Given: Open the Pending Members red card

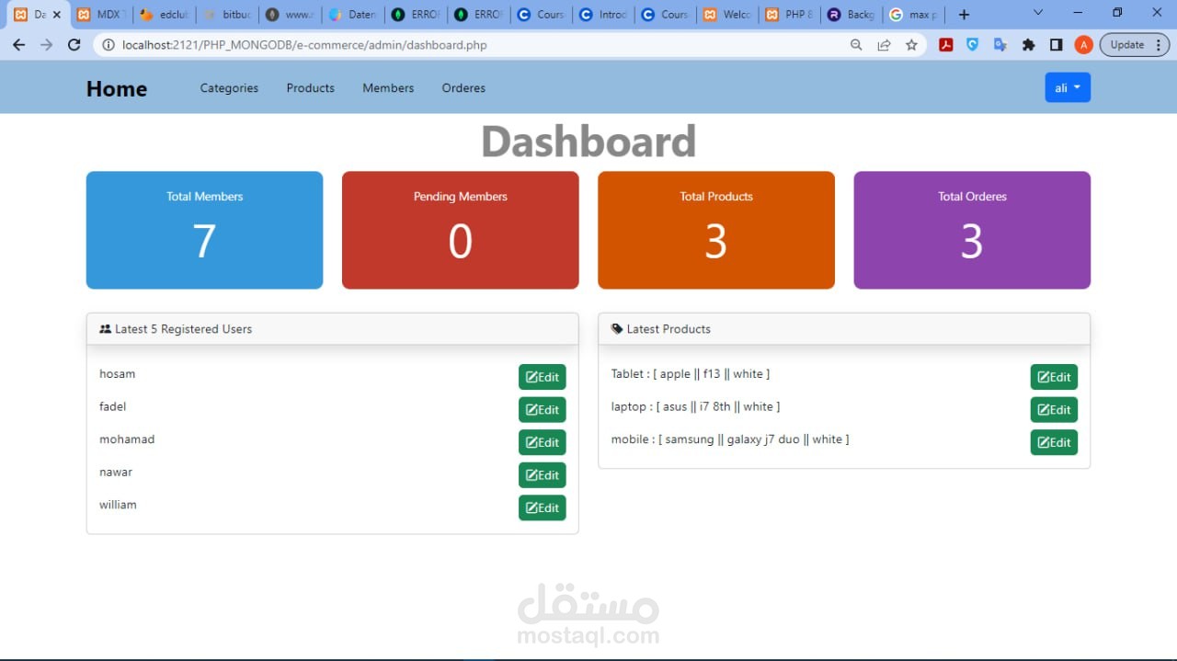Looking at the screenshot, I should point(460,230).
